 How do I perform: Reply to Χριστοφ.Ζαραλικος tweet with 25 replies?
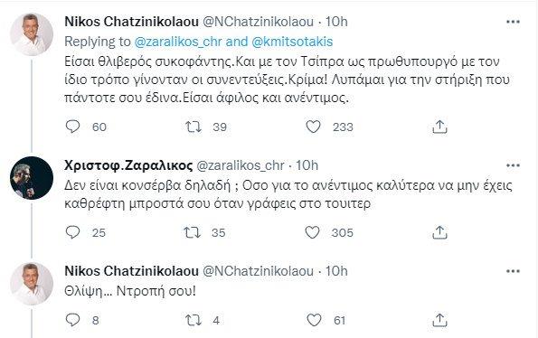pos(72,232)
